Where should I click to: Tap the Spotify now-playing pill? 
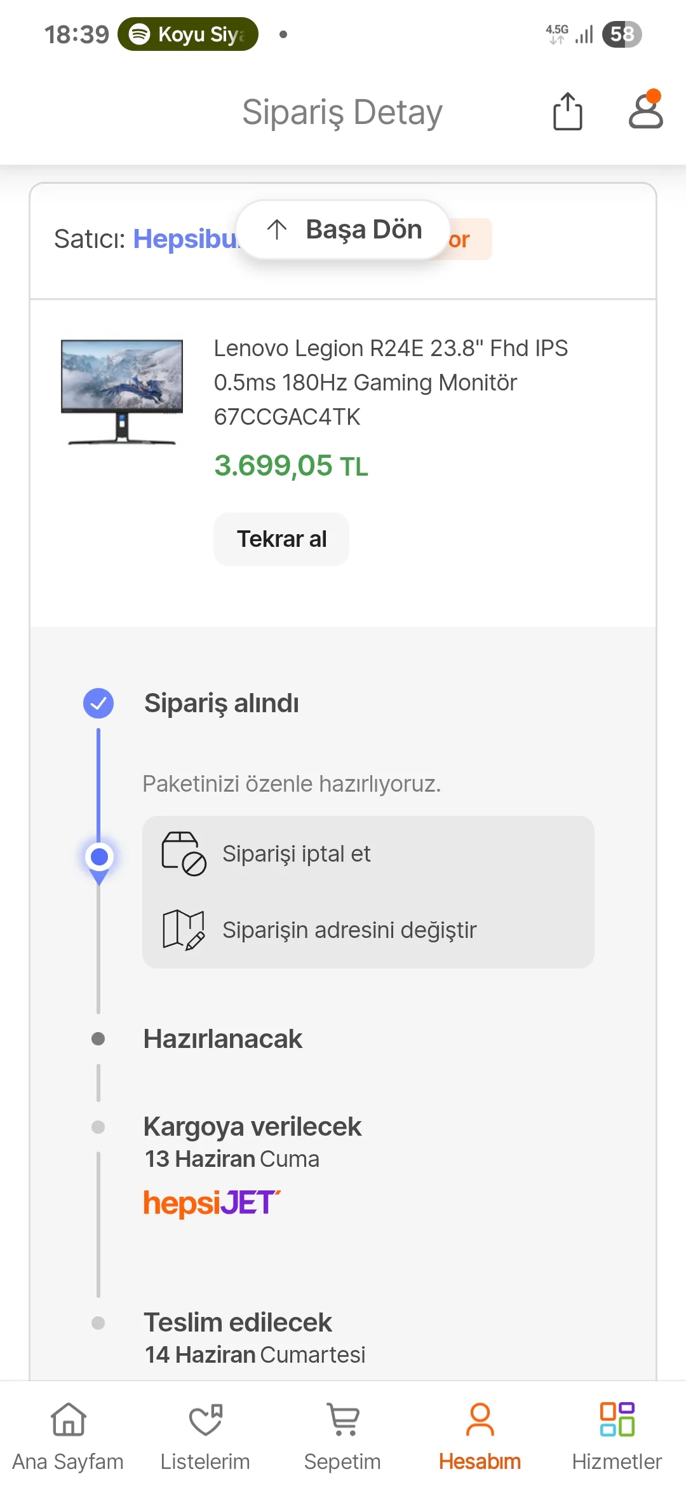(x=188, y=34)
